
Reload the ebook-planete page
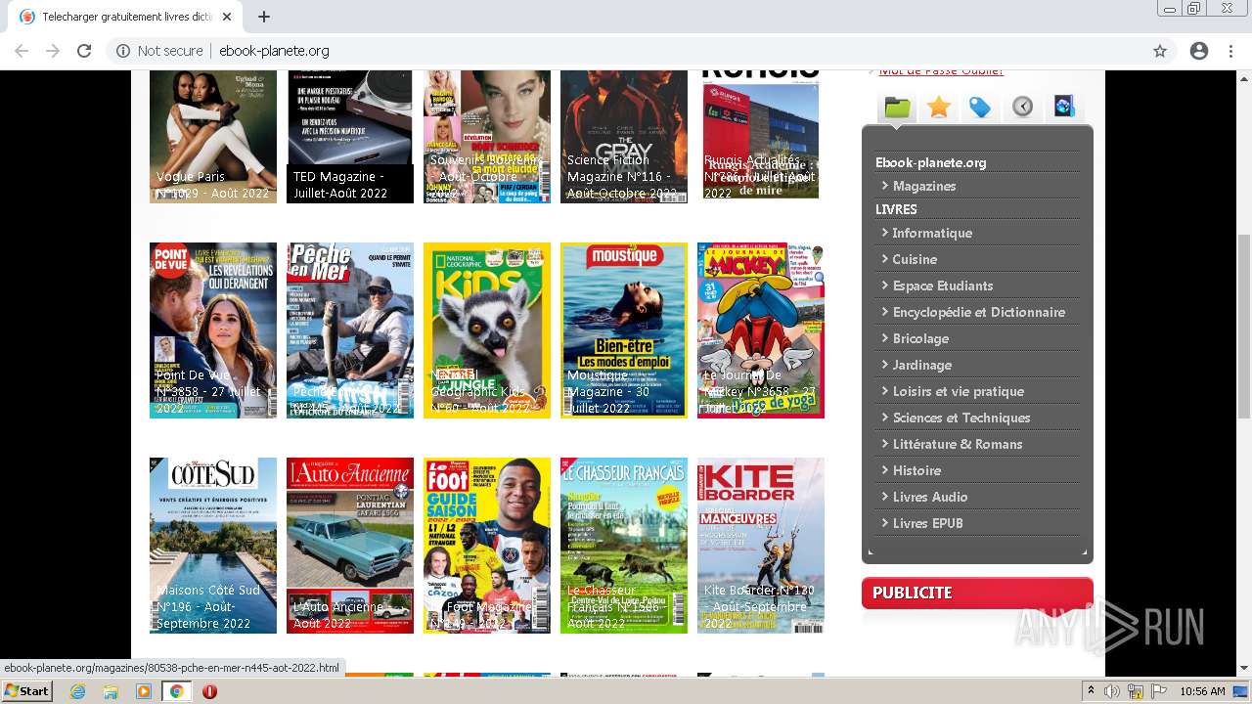pos(84,51)
